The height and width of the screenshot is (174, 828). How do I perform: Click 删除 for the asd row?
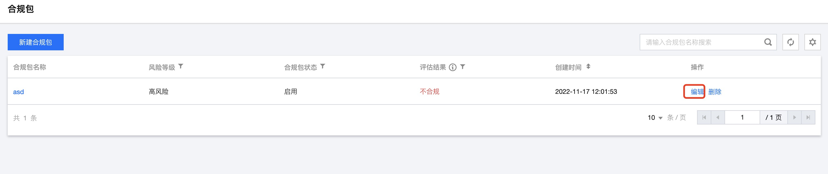click(715, 92)
